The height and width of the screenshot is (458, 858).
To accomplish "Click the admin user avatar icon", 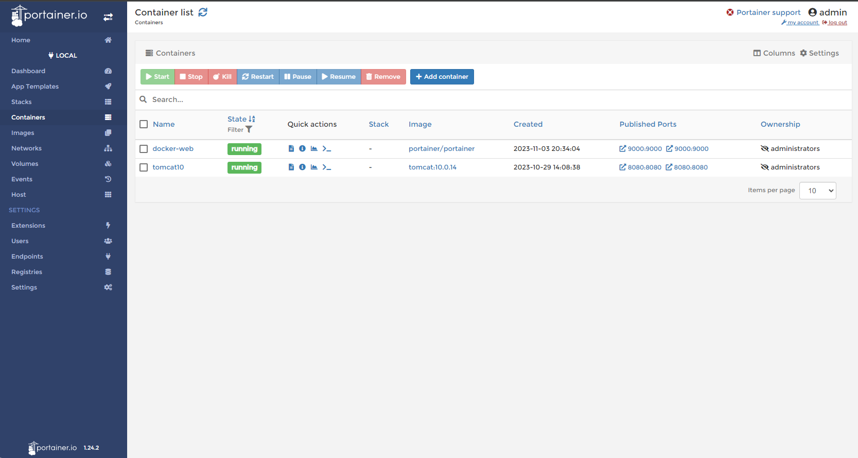I will (x=812, y=12).
